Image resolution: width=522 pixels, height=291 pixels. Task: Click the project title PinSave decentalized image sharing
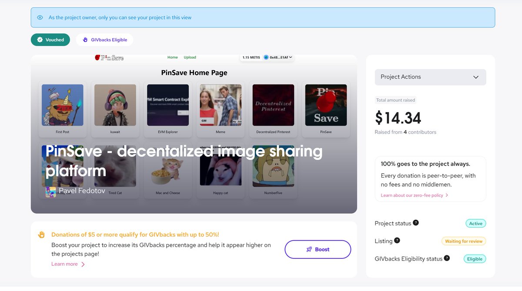click(x=184, y=161)
